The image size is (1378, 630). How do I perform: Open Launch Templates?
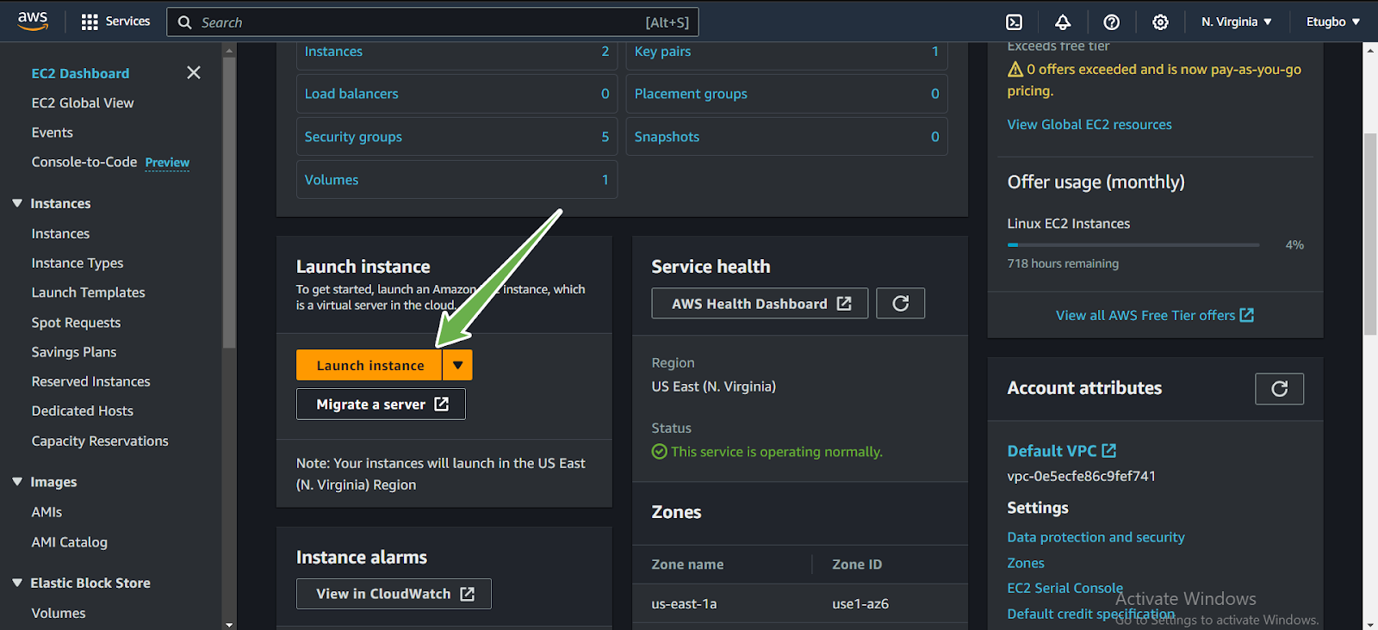tap(88, 293)
